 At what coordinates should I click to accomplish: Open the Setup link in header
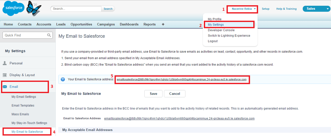pos(266,9)
